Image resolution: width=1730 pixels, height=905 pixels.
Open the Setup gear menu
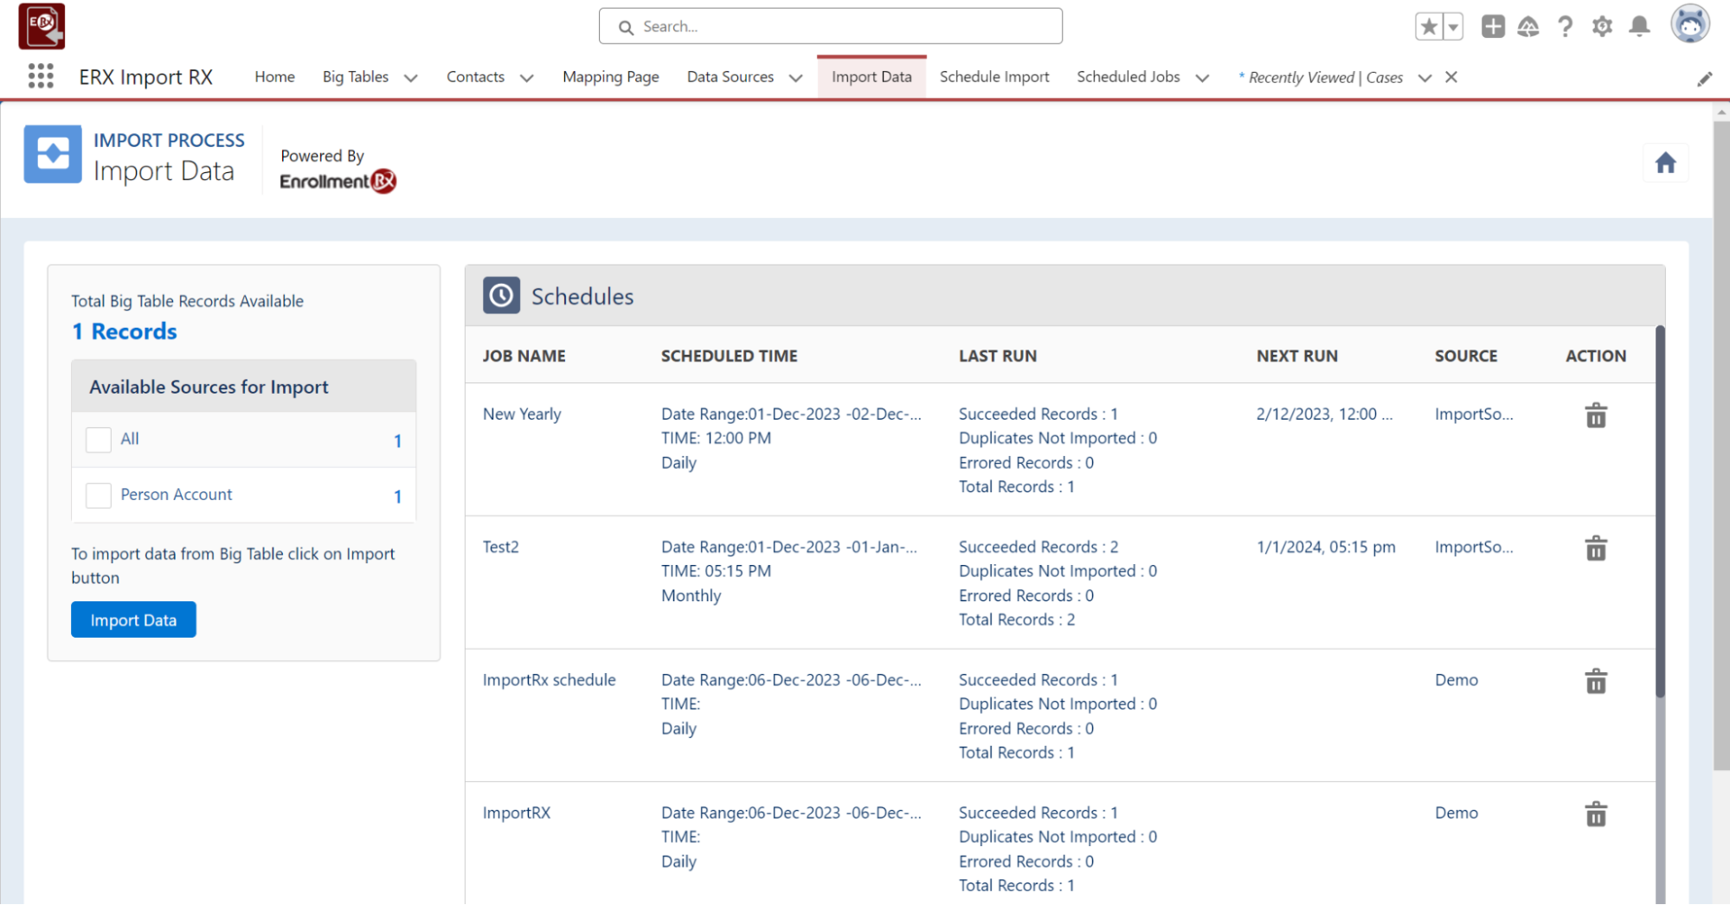[1601, 27]
